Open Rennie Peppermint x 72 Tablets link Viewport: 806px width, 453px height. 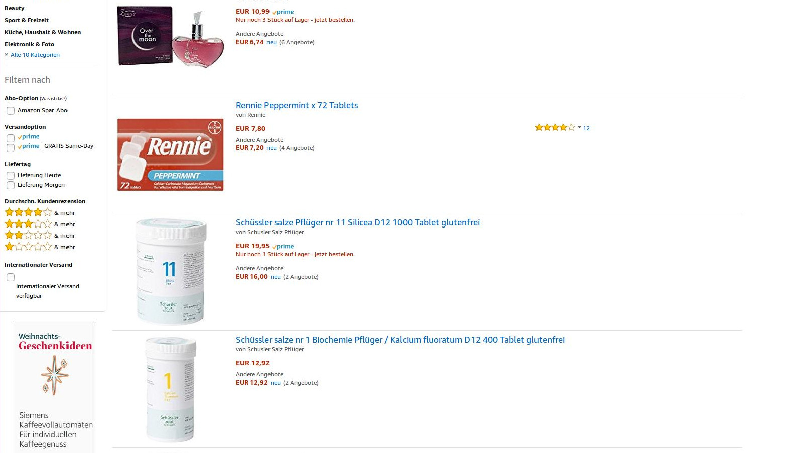(297, 105)
